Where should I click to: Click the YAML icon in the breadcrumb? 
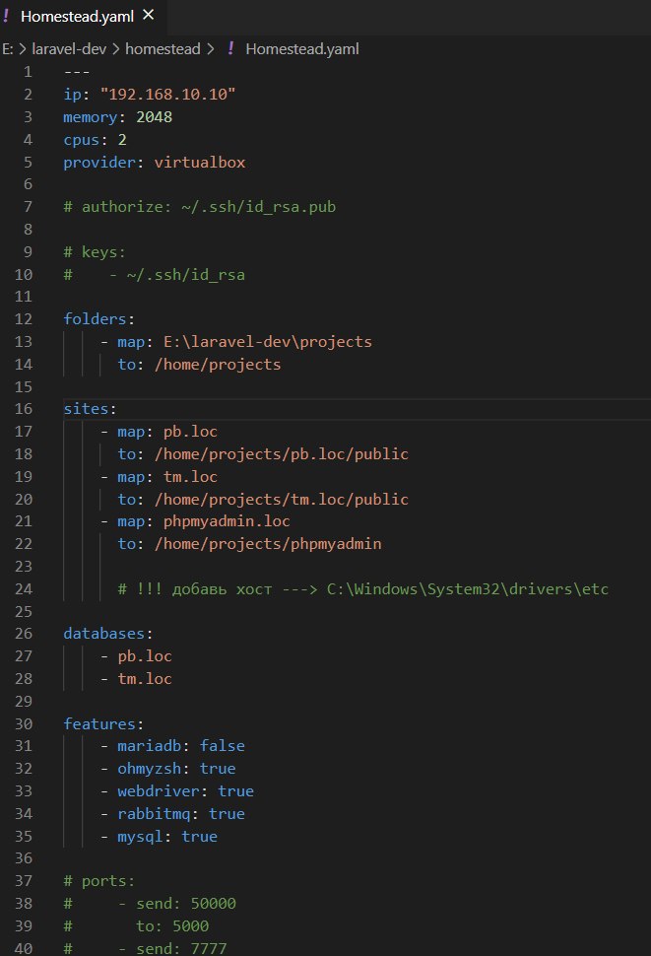230,48
